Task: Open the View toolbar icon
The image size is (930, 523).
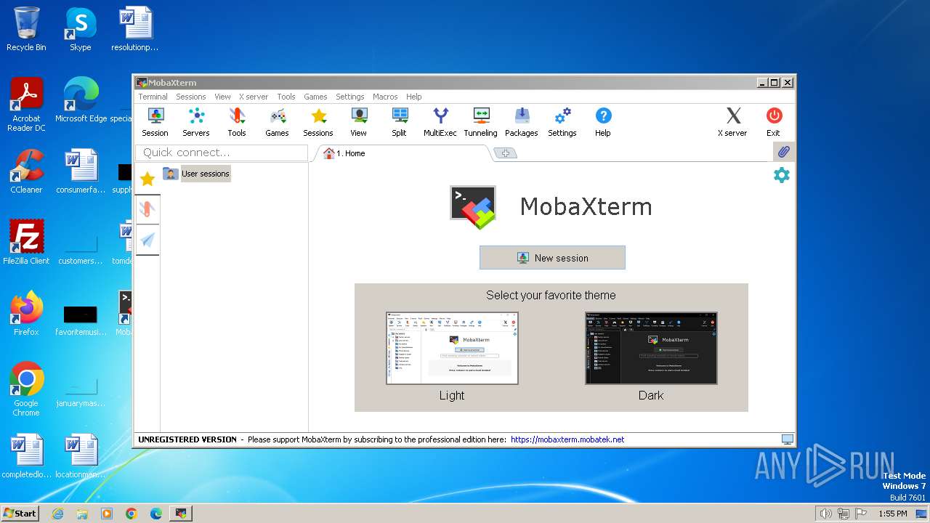Action: click(x=359, y=122)
